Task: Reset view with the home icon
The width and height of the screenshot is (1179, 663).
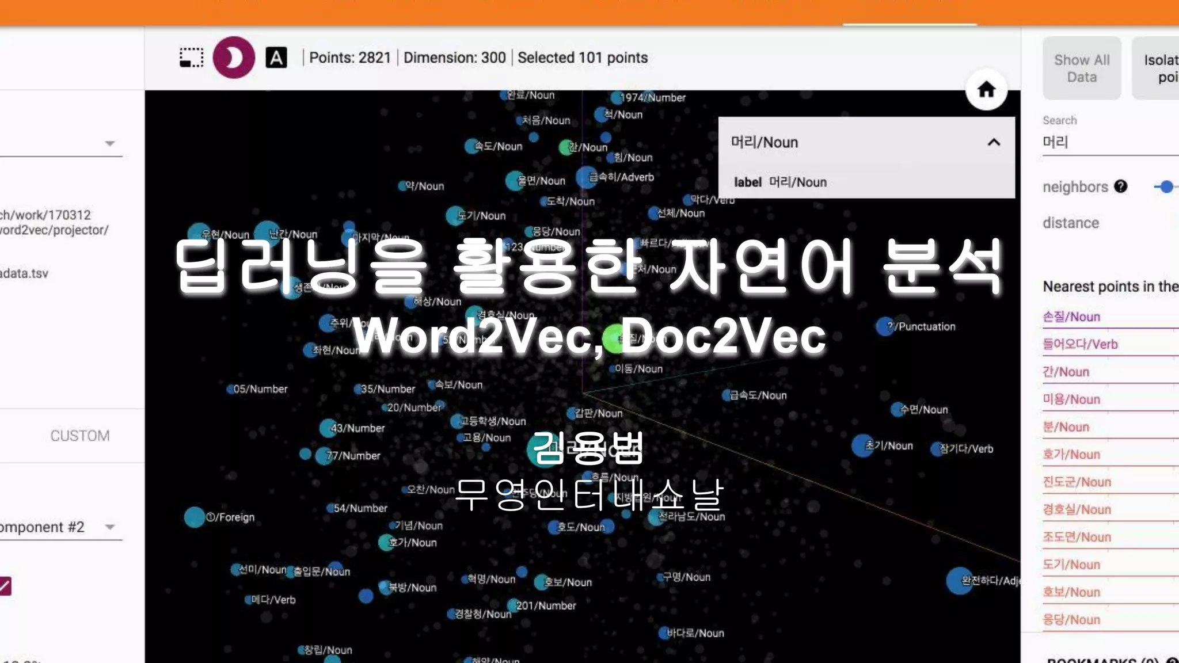Action: click(986, 90)
